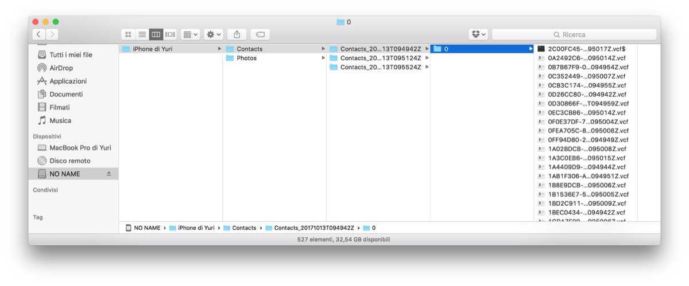
Task: Select file 0B7B67F9-0...094954Z.vcf
Action: pyautogui.click(x=586, y=67)
